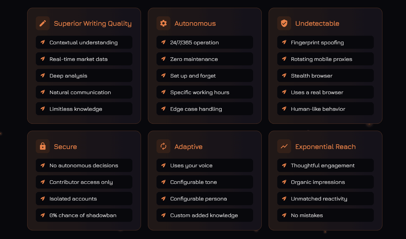Click the Organic impressions highlight bar
The image size is (406, 239).
tap(325, 182)
